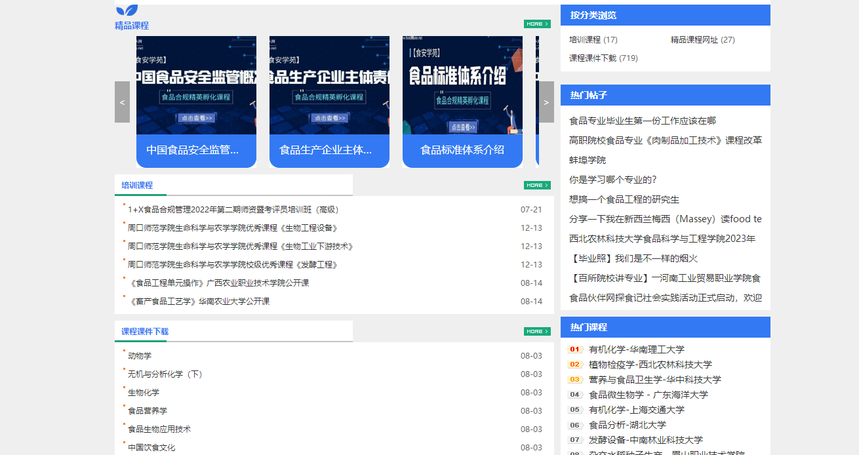Click rank 03 badge in 热门课程

point(575,380)
